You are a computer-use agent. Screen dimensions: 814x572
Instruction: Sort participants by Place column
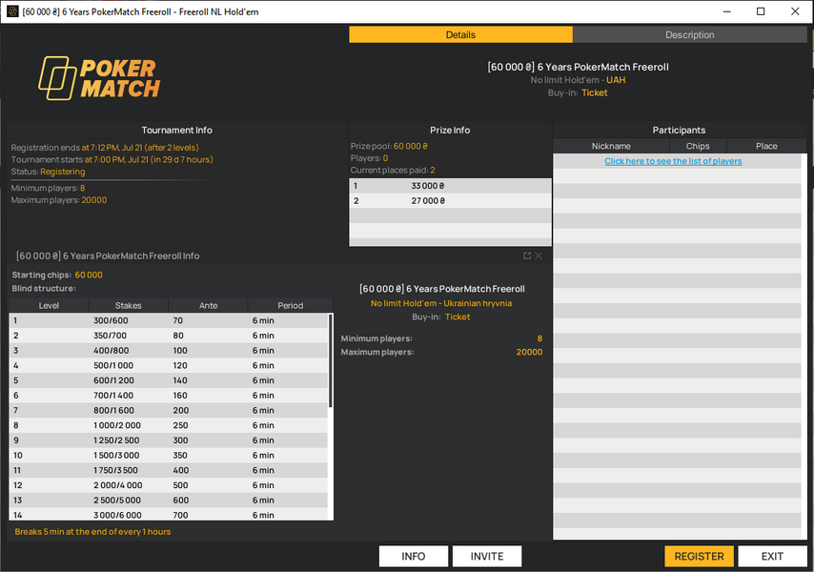tap(766, 147)
